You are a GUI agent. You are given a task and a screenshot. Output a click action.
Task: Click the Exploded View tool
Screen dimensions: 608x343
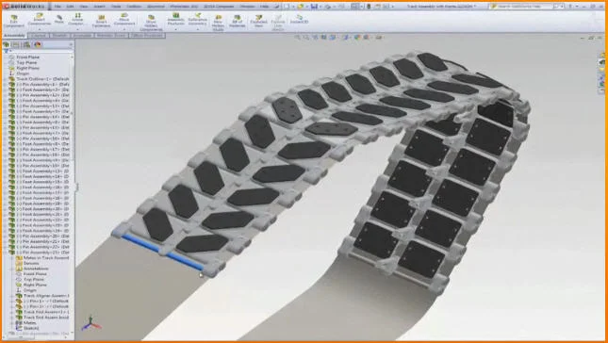pyautogui.click(x=258, y=22)
